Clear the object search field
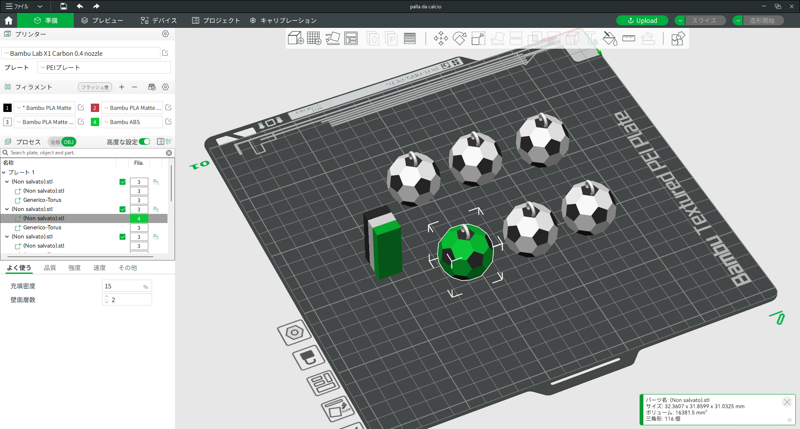800x429 pixels. [x=169, y=153]
